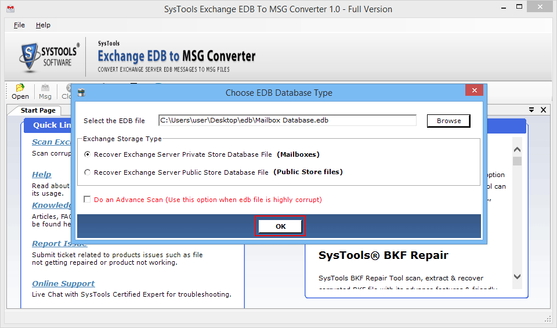Viewport: 557px width, 328px height.
Task: Click the Exchange EDB to MSG Converter banner
Action: pyautogui.click(x=176, y=57)
